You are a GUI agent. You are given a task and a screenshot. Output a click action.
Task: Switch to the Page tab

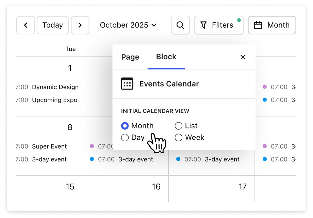click(x=130, y=57)
